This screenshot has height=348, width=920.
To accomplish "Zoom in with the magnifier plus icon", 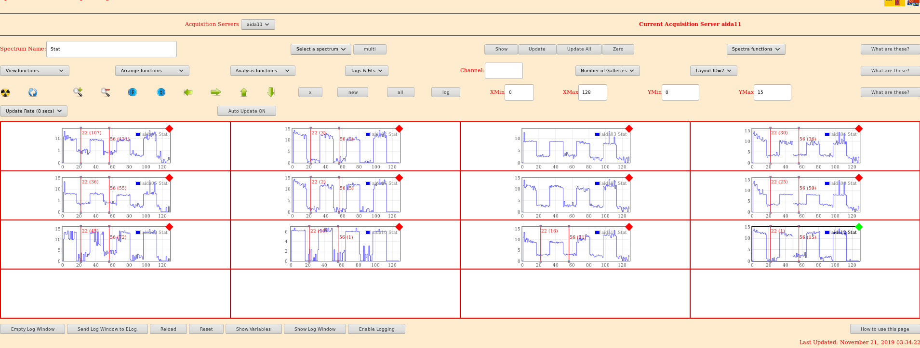I will click(78, 92).
